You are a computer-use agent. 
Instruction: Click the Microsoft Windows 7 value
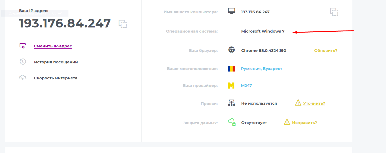(x=263, y=31)
